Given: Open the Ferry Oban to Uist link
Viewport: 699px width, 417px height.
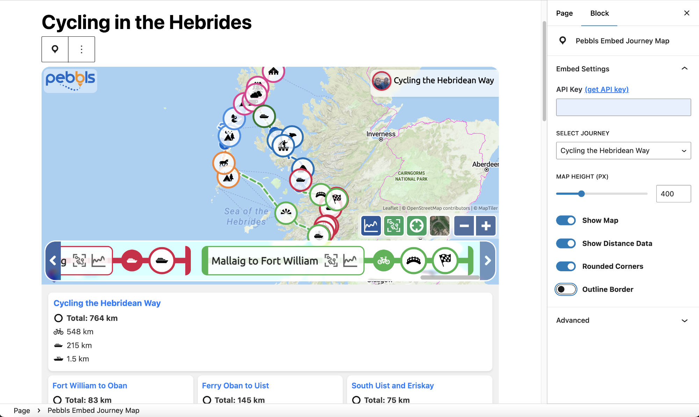Looking at the screenshot, I should (235, 386).
